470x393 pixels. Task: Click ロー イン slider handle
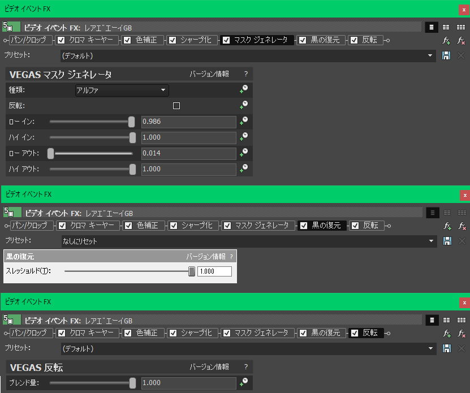tap(131, 122)
